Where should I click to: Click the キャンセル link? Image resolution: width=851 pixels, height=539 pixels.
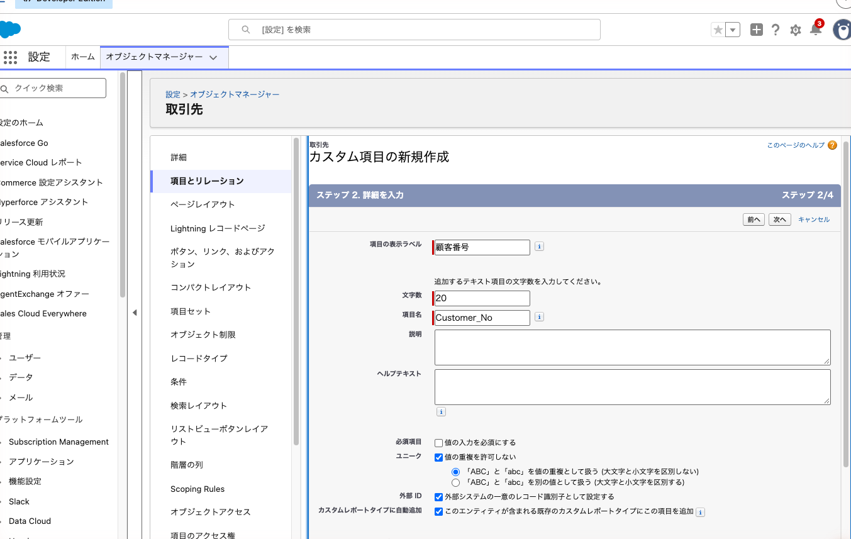coord(814,219)
